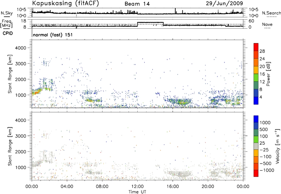Image resolution: width=281 pixels, height=194 pixels.
Task: Select the 'Freq. [MHz]' axis label
Action: (7, 23)
